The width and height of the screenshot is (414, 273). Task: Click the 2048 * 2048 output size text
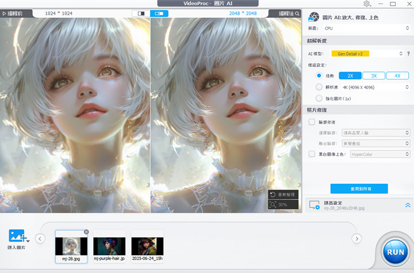point(243,13)
